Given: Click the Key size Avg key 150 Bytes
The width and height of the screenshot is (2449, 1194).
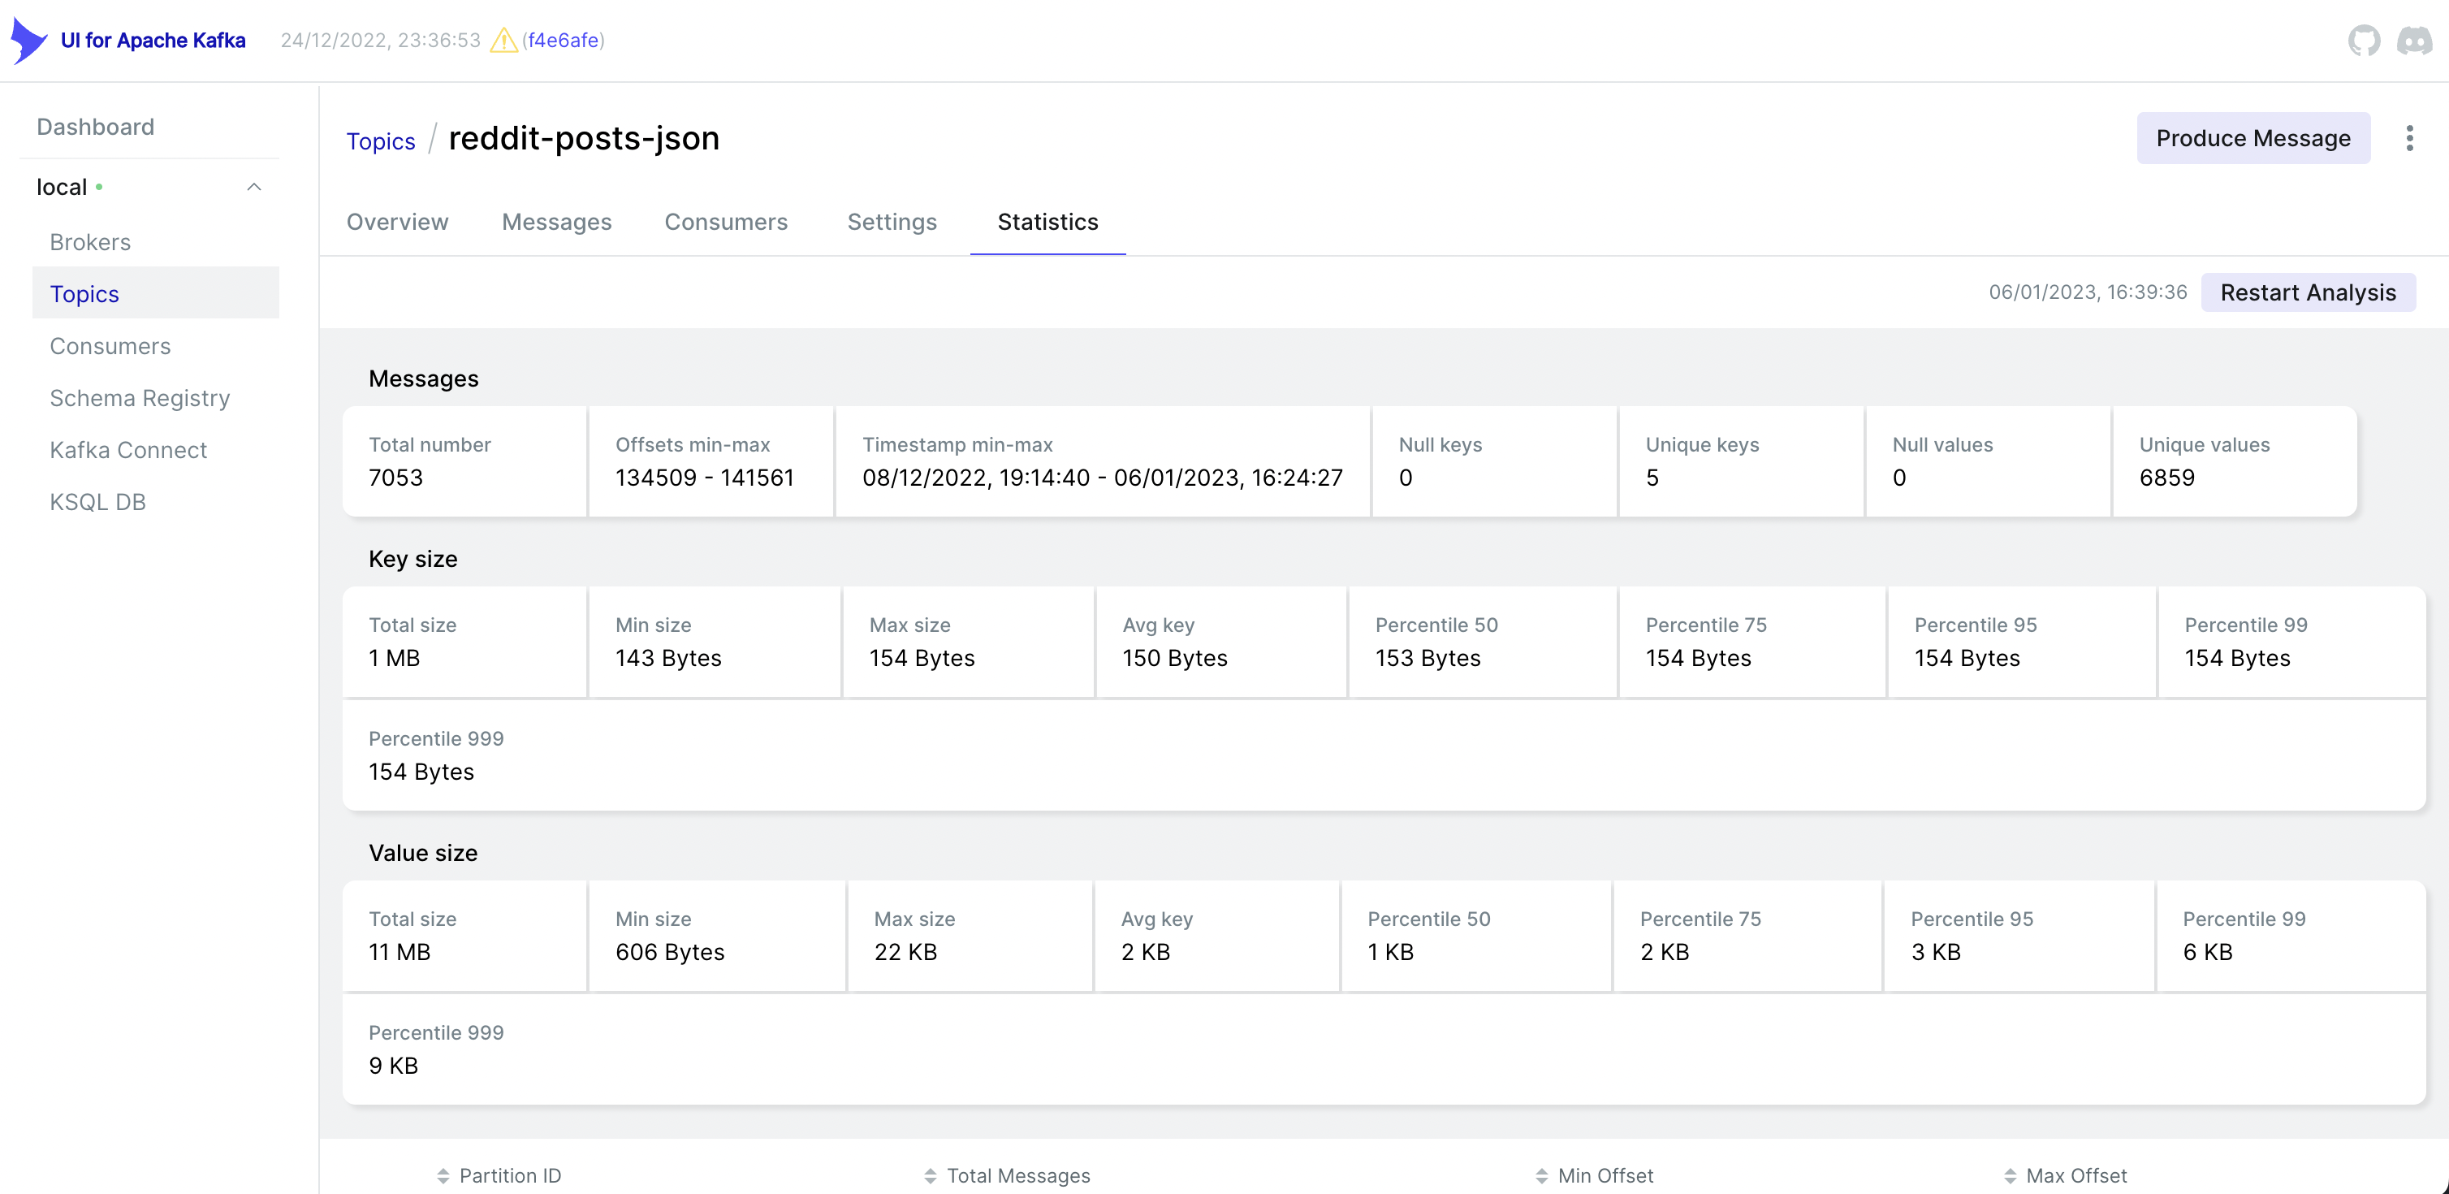Looking at the screenshot, I should [x=1175, y=658].
